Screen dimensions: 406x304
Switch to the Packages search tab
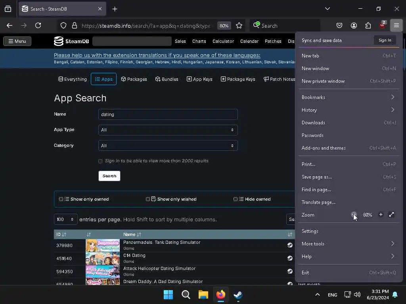coord(134,79)
